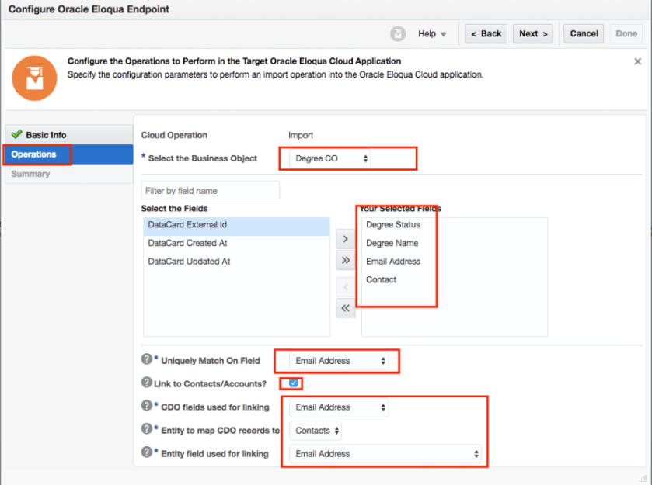
Task: Click the Filter by field name input
Action: (210, 191)
